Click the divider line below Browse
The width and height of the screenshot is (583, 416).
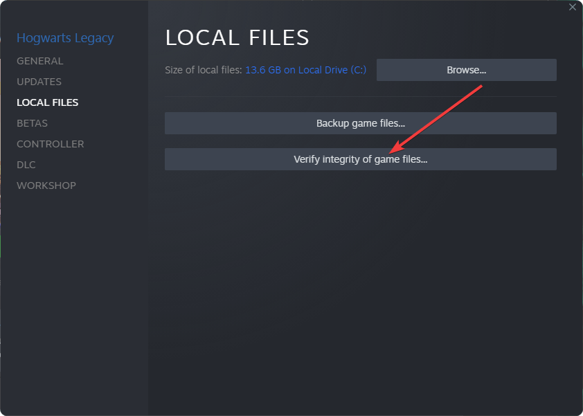(x=360, y=96)
